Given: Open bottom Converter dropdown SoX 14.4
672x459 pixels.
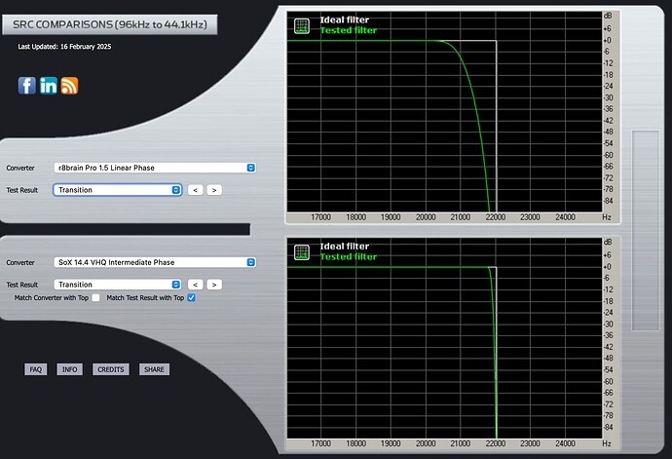Looking at the screenshot, I should 155,262.
